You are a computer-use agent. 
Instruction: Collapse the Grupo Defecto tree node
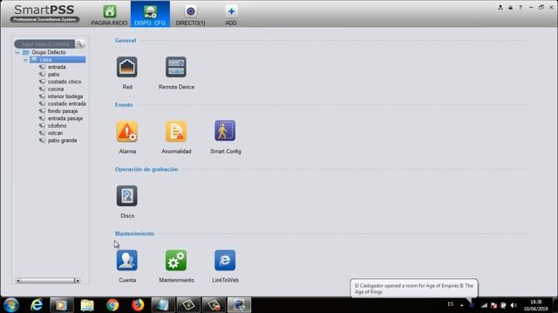pyautogui.click(x=17, y=52)
